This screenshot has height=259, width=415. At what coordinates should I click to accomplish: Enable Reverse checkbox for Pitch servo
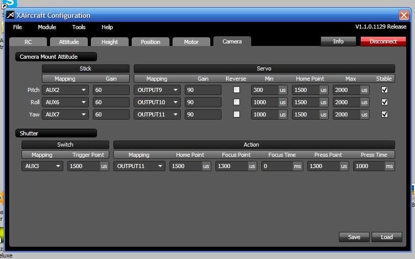[x=236, y=90]
